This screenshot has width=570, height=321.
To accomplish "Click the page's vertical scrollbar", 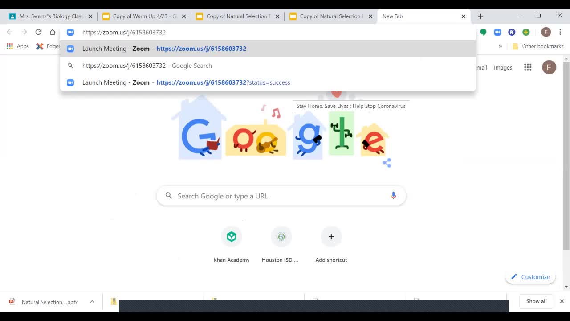I will (566, 156).
